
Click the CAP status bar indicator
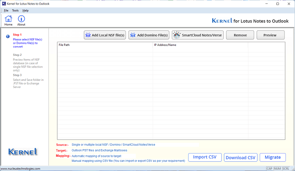coord(269,168)
